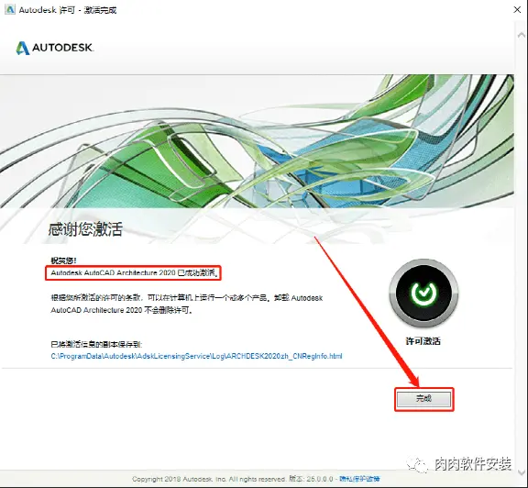Click the Autodesk app icon in the title bar
This screenshot has height=488, width=528.
pos(10,10)
